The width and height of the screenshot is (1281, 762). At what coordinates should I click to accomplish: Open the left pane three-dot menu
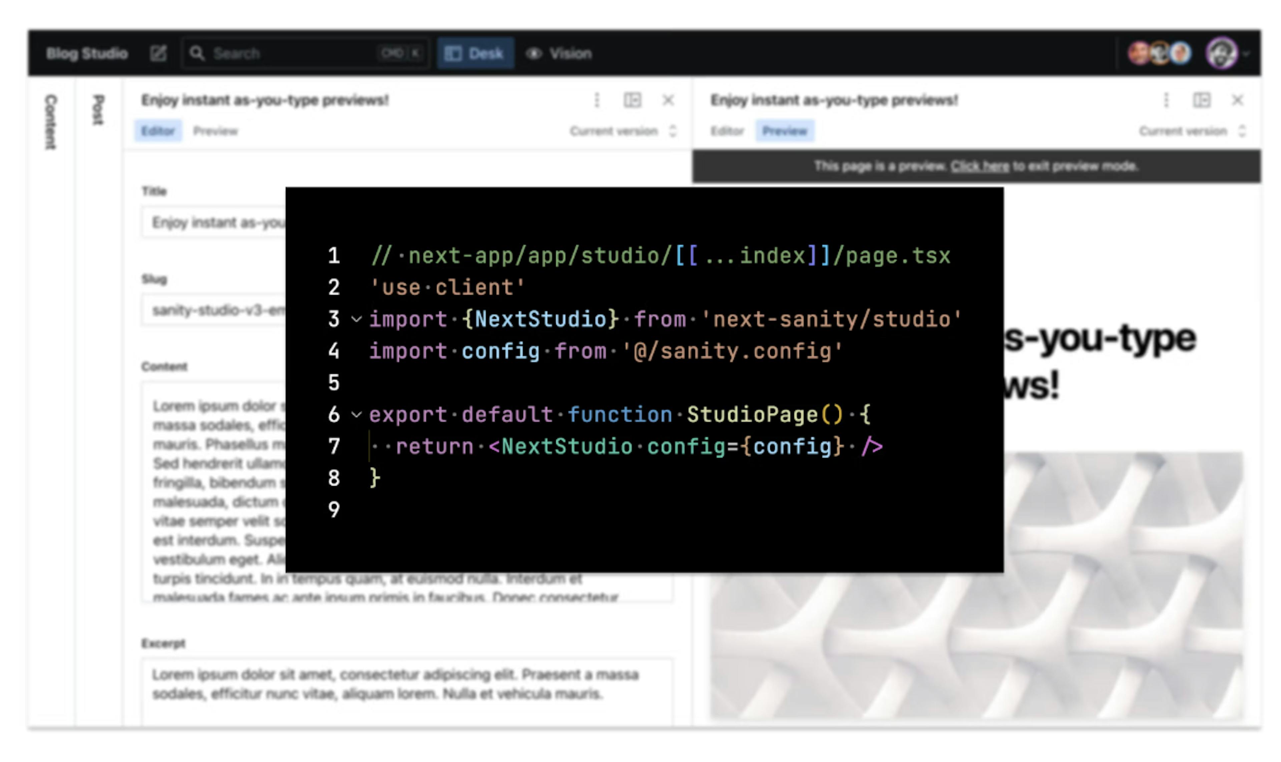596,100
